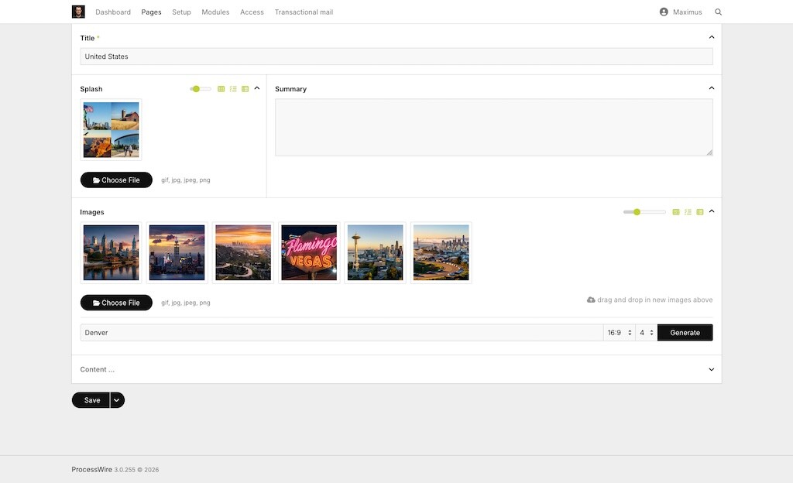Click the profile avatar logo at top left
793x483 pixels.
click(78, 12)
